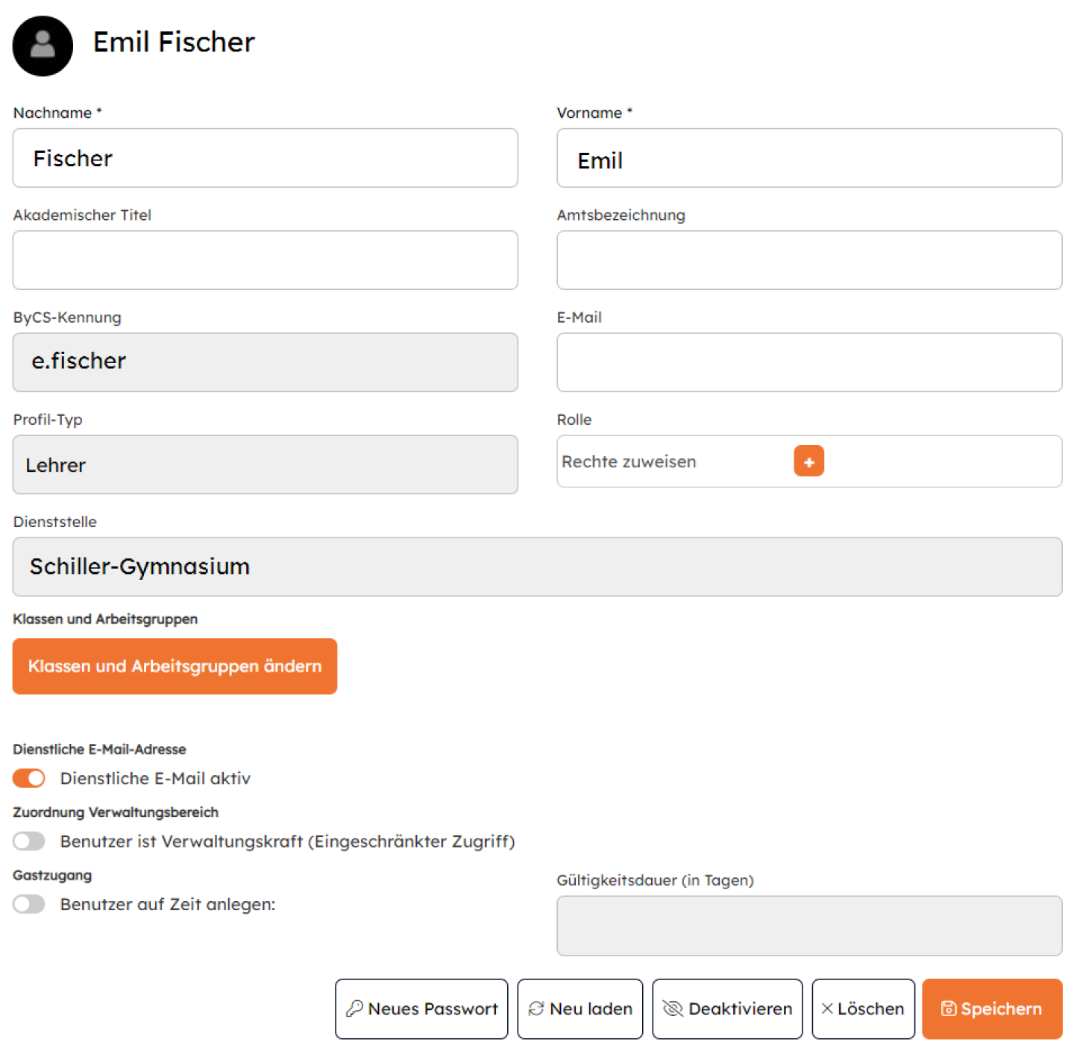Click into the Nachname field showing Fischer
Viewport: 1074px width, 1045px height.
[265, 158]
